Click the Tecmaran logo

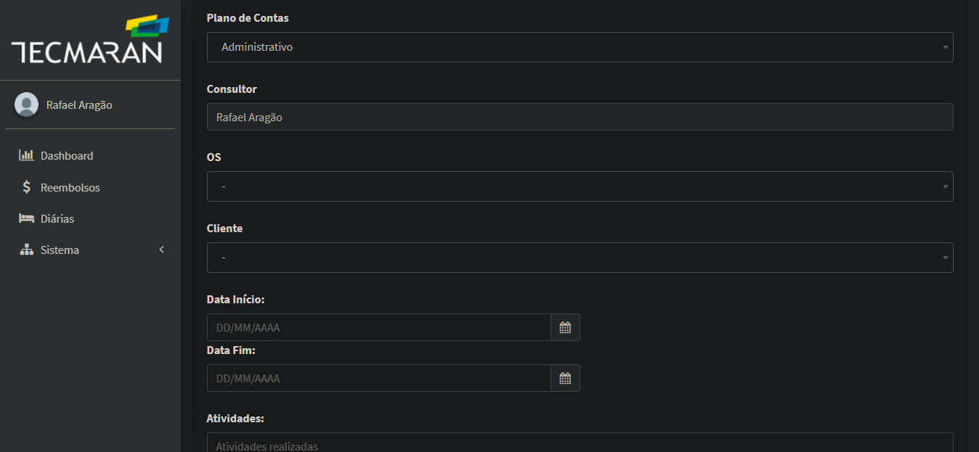pyautogui.click(x=90, y=40)
